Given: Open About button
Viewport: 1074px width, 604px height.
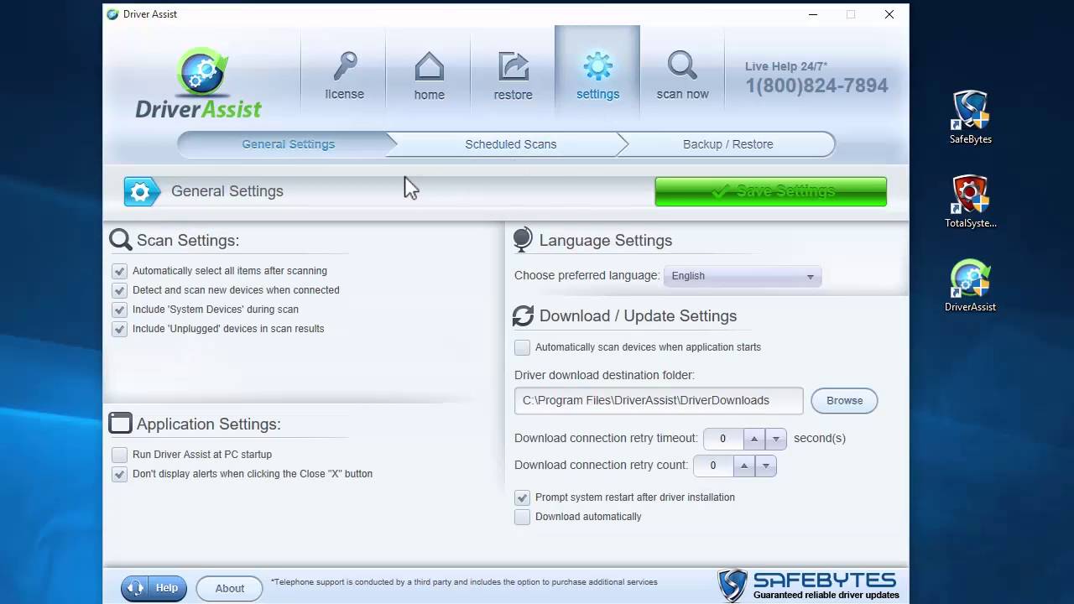Looking at the screenshot, I should [229, 588].
